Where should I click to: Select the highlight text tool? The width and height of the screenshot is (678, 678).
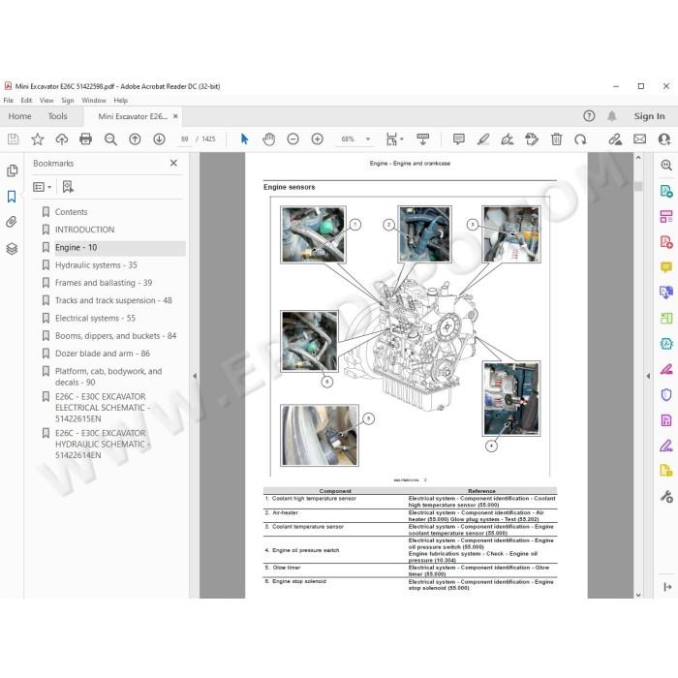483,139
